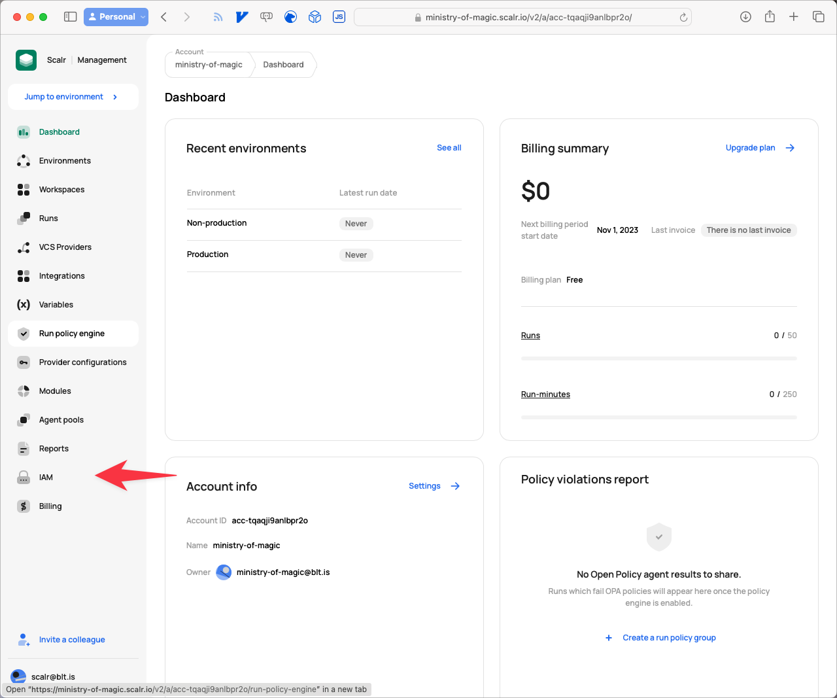
Task: Click the Run-minutes progress bar
Action: pyautogui.click(x=659, y=417)
